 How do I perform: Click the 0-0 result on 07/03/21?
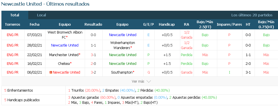(93, 35)
